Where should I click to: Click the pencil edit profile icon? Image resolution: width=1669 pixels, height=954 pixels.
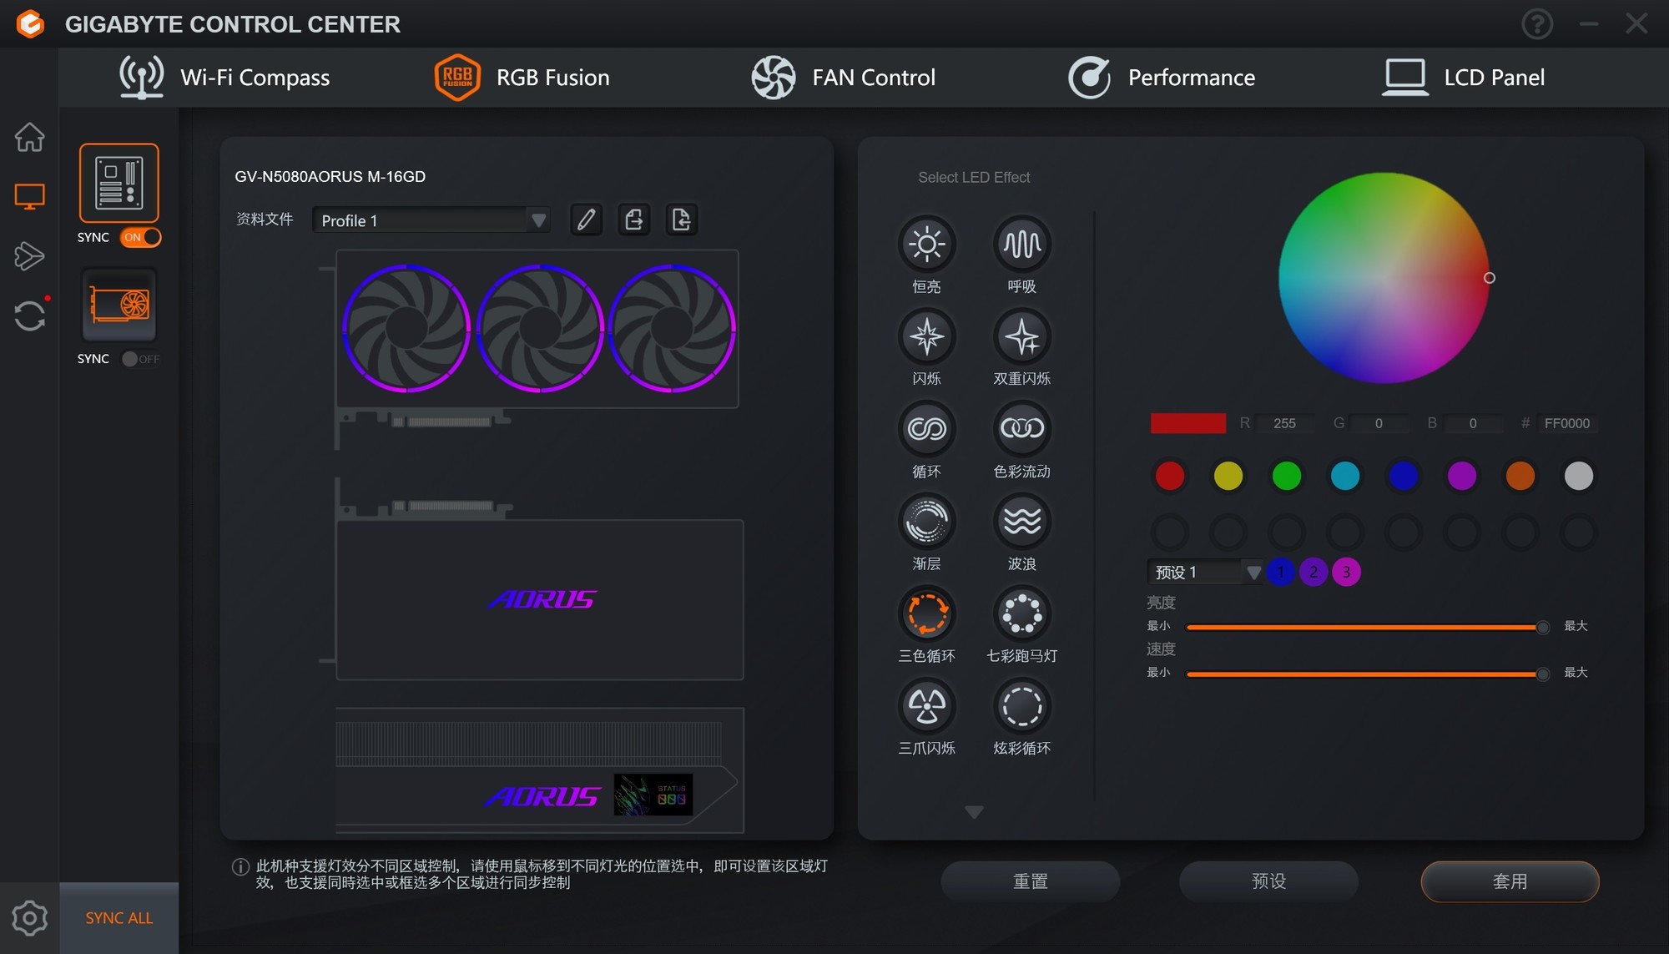tap(586, 220)
